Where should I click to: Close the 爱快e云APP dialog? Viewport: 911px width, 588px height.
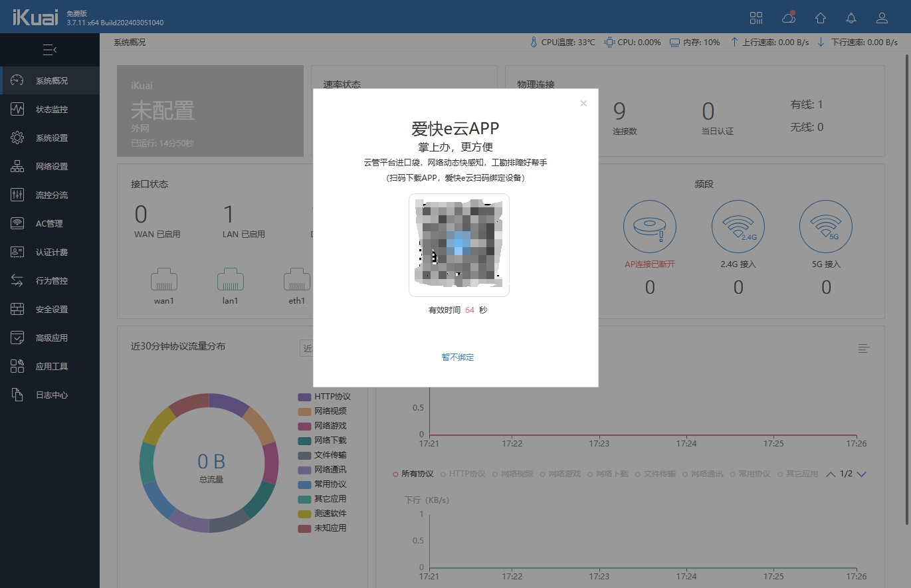[x=583, y=103]
